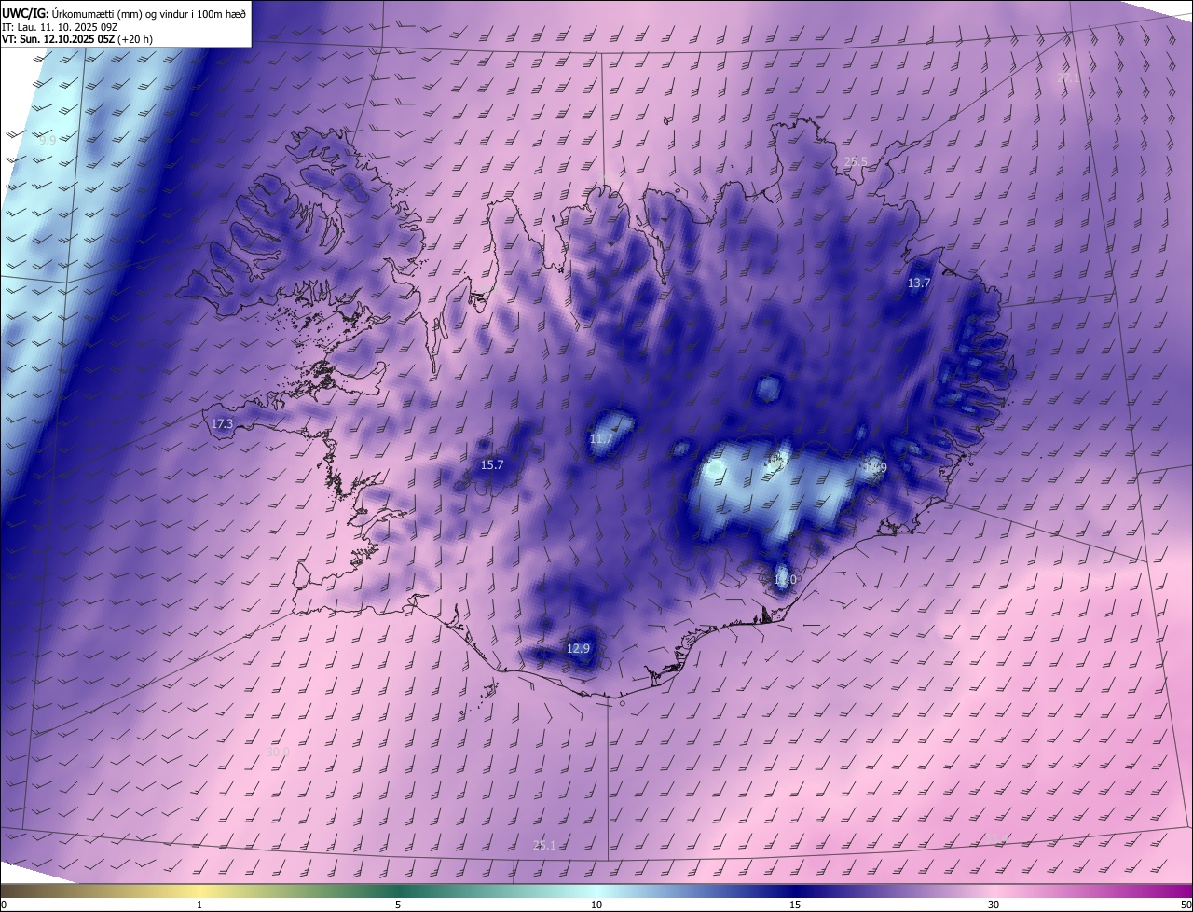Click the 11.7 value label on the map

click(601, 438)
